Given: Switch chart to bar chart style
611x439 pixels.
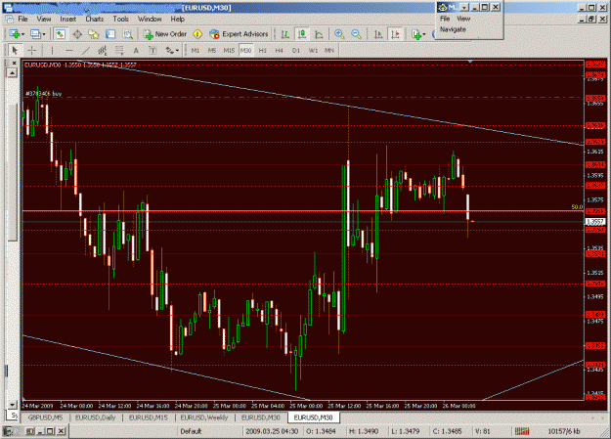Looking at the screenshot, I should [284, 34].
